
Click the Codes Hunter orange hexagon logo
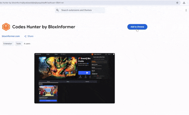tap(6, 27)
